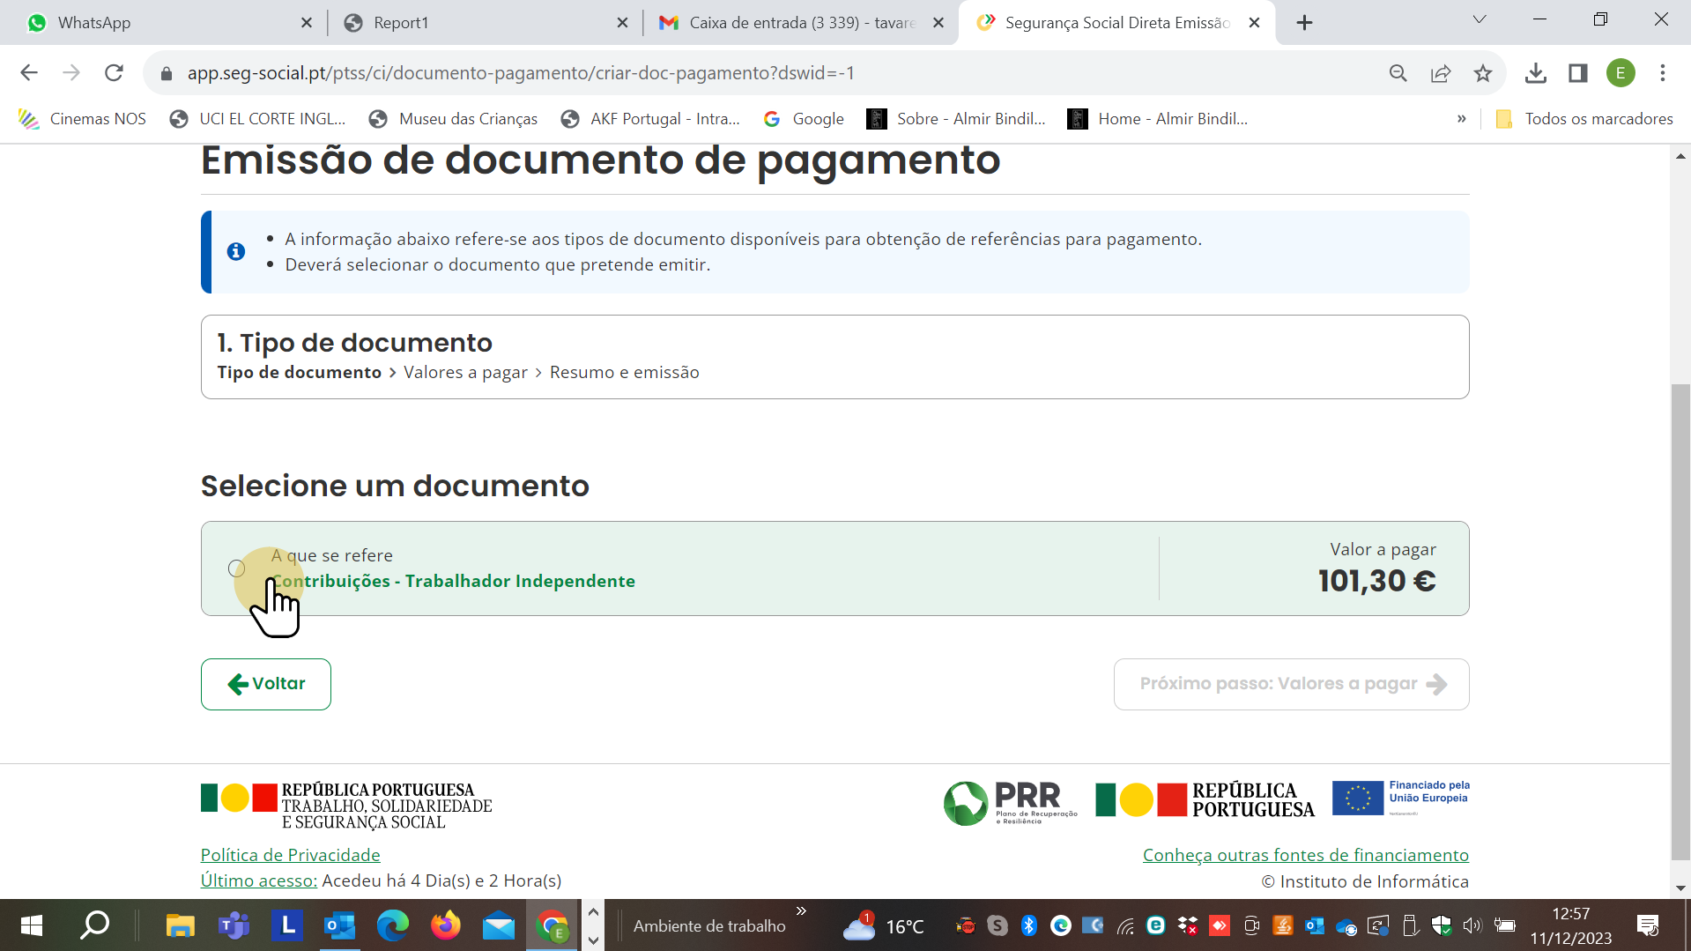
Task: Select the Contribuições - Trabalhador Independente radio button
Action: tap(236, 568)
